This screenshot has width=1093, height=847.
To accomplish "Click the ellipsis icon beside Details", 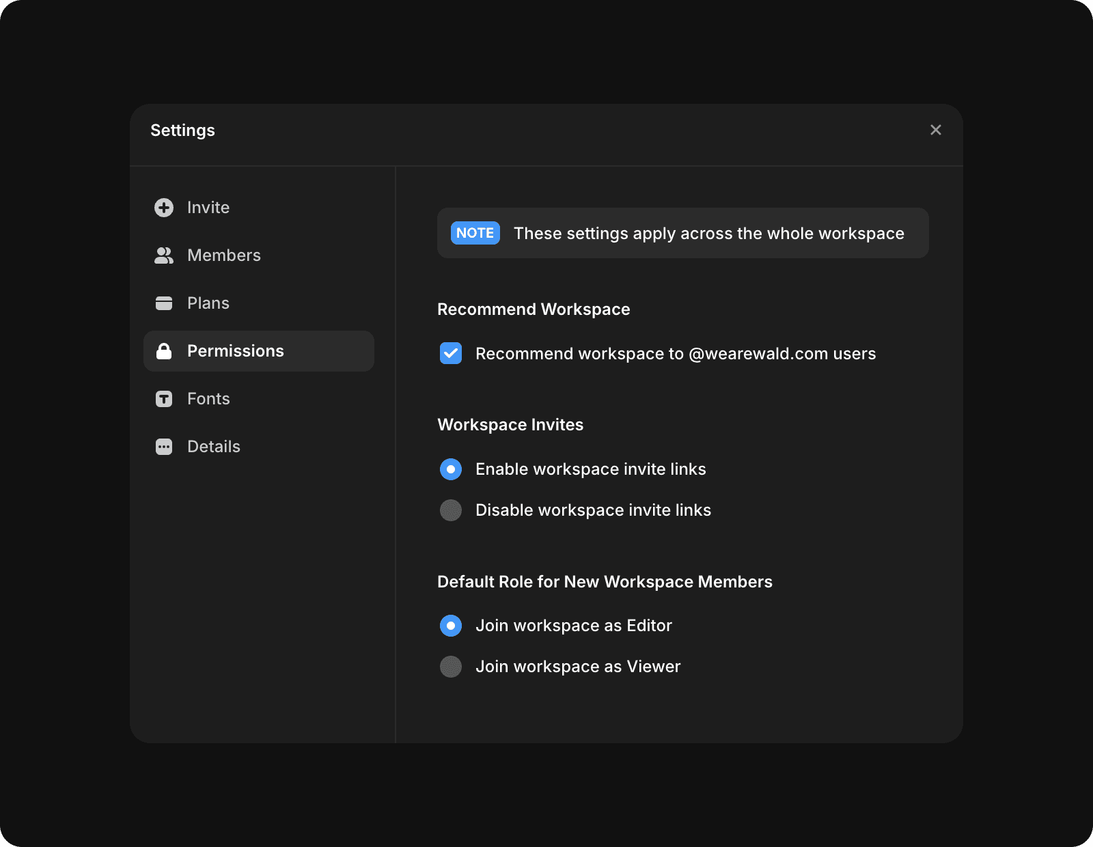I will [164, 447].
